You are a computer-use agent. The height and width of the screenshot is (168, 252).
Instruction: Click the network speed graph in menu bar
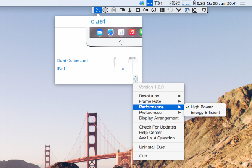(x=186, y=3)
